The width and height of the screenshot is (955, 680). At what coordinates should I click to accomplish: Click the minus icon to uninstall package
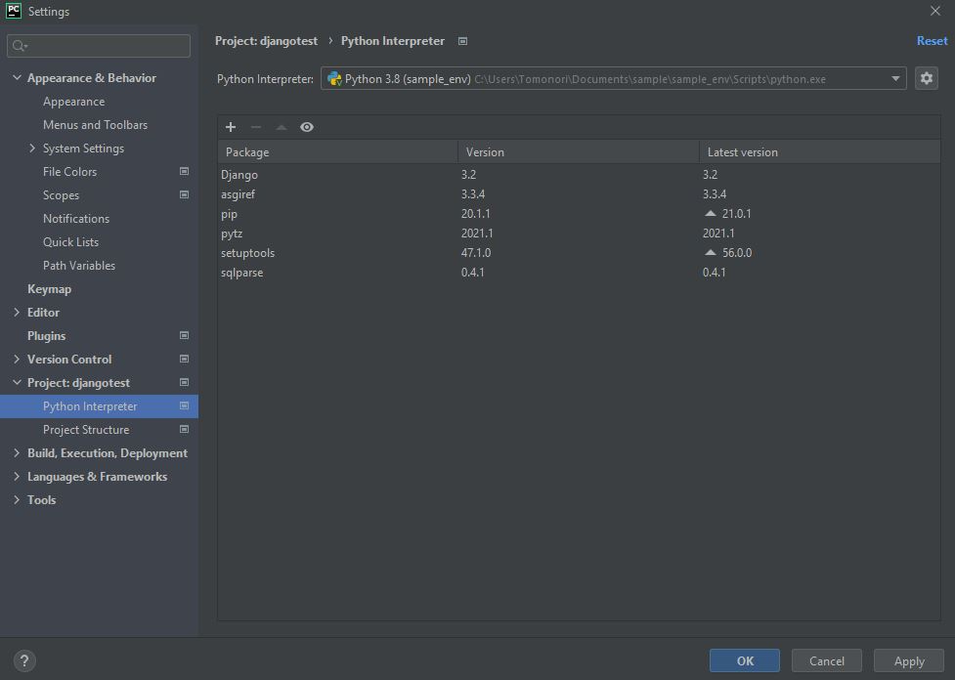point(256,127)
